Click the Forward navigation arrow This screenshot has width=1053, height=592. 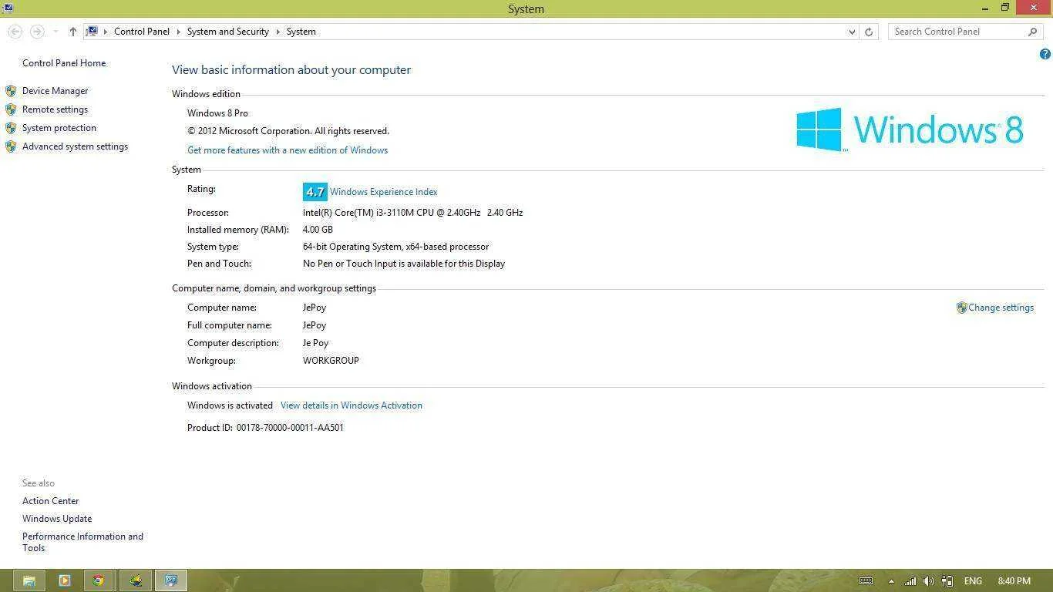coord(36,32)
